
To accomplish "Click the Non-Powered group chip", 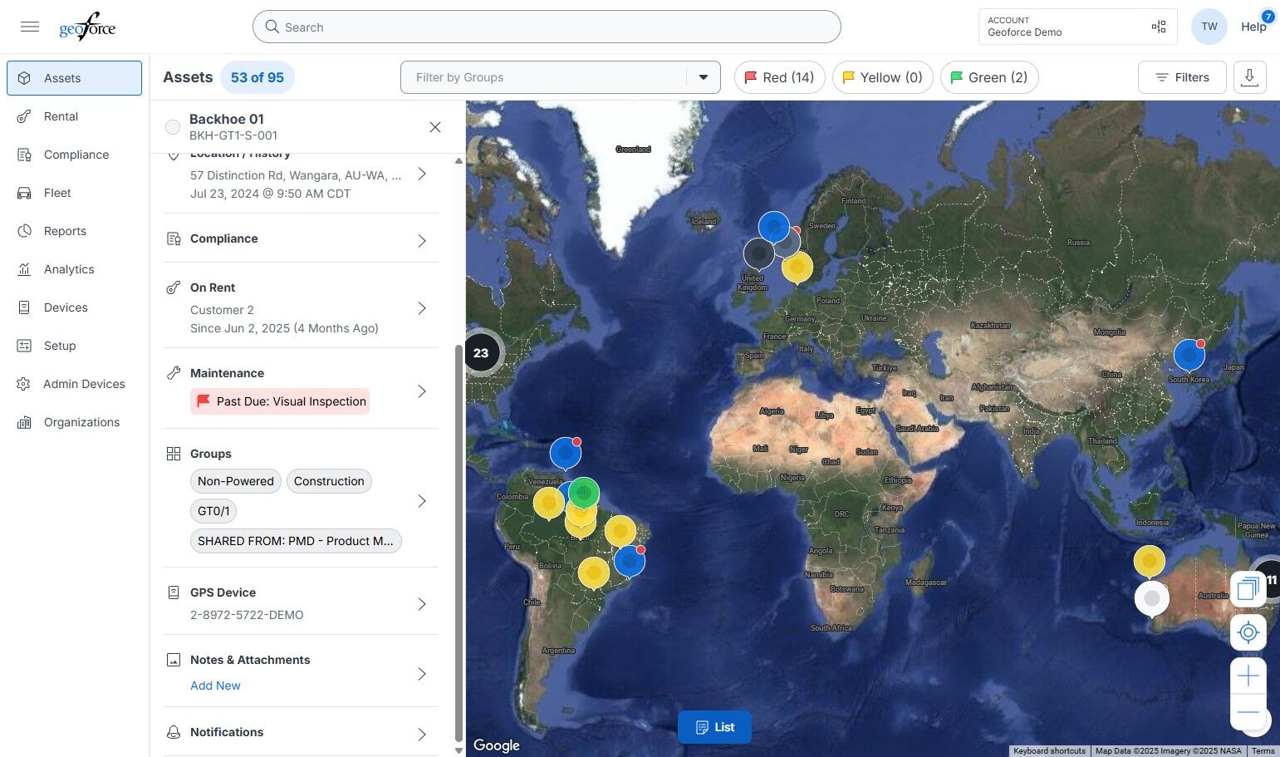I will [236, 481].
